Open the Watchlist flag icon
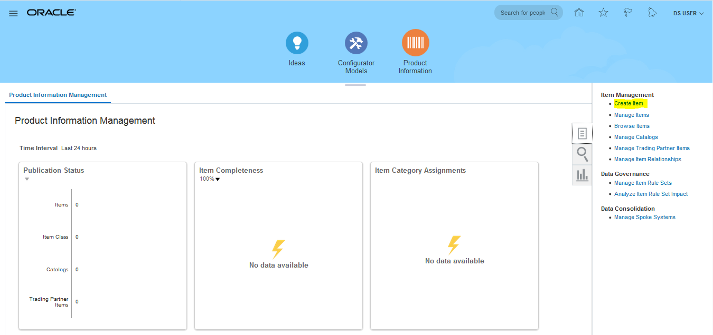This screenshot has width=713, height=335. 627,13
